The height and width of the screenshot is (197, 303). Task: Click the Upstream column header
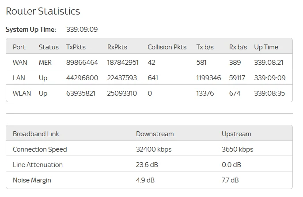coord(236,134)
